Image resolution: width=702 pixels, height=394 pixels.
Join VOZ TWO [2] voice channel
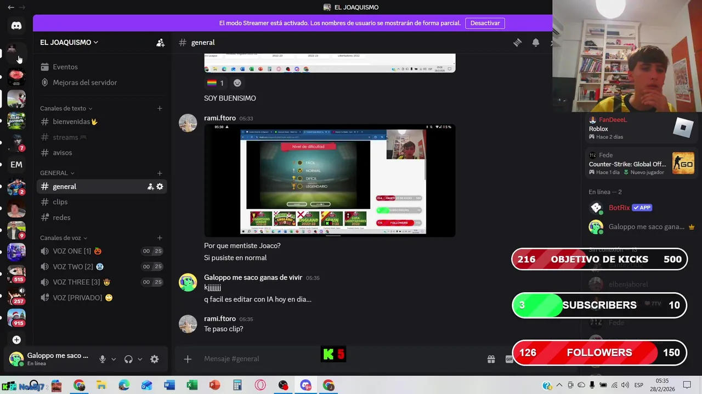pyautogui.click(x=101, y=266)
